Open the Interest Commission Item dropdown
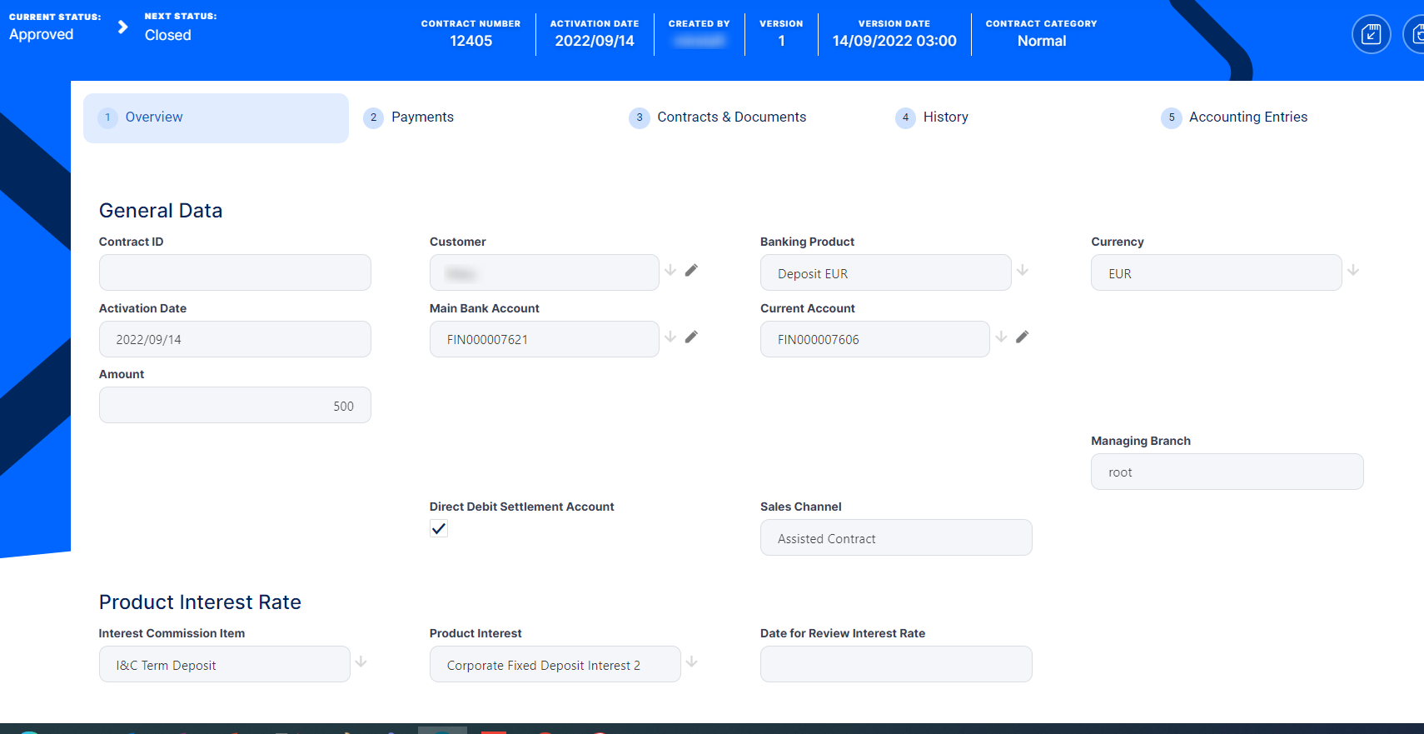The width and height of the screenshot is (1424, 734). [x=361, y=662]
